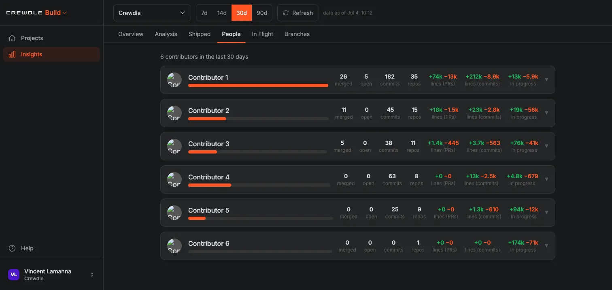Click the 'data as of Jul 4, 10:12' text
The height and width of the screenshot is (290, 612).
click(348, 13)
